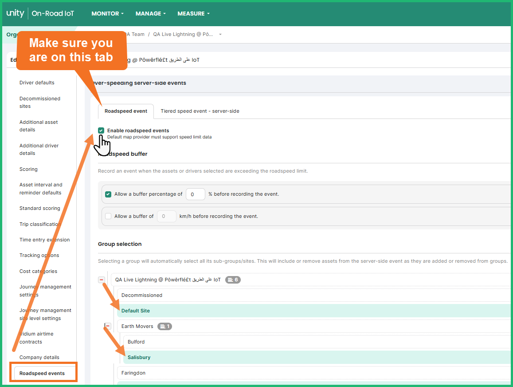
Task: Enable the Allow a buffer of km/h checkbox
Action: [x=108, y=216]
